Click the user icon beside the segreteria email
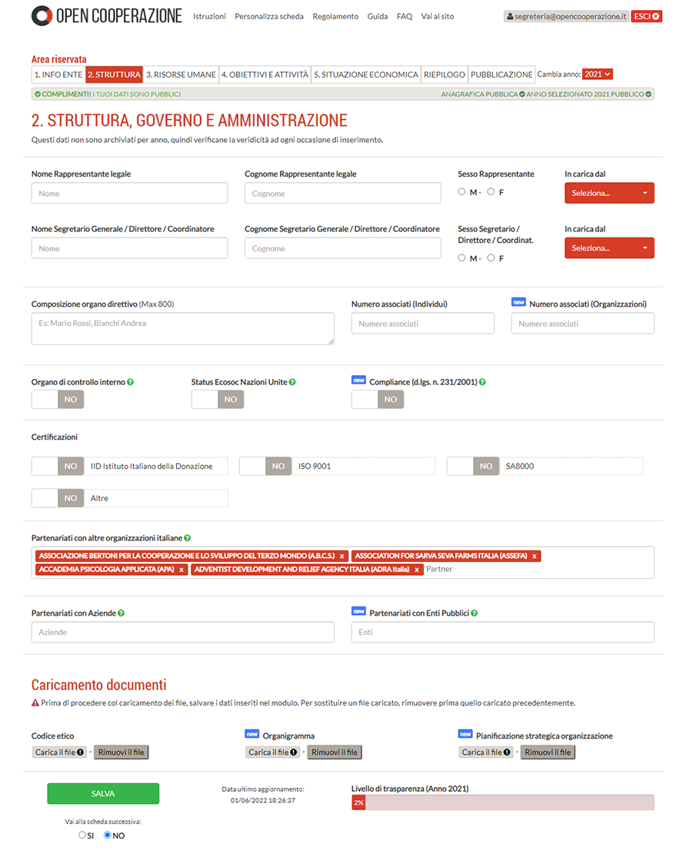This screenshot has width=686, height=867. [510, 17]
